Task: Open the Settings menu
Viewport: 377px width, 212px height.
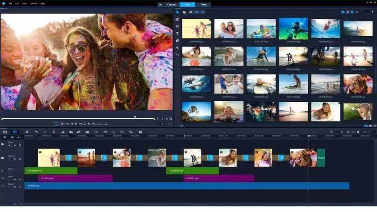Action: [33, 3]
